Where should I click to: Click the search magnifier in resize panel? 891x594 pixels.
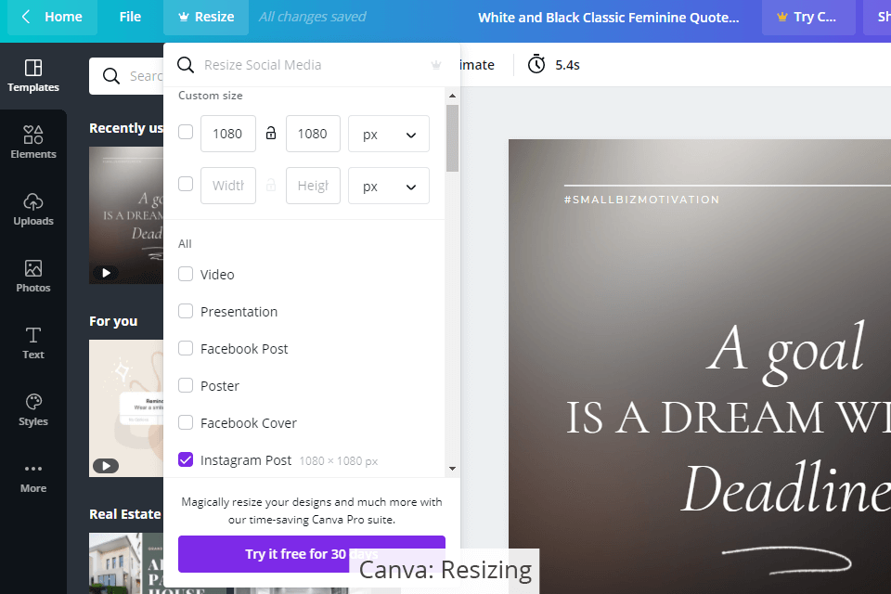pyautogui.click(x=186, y=65)
